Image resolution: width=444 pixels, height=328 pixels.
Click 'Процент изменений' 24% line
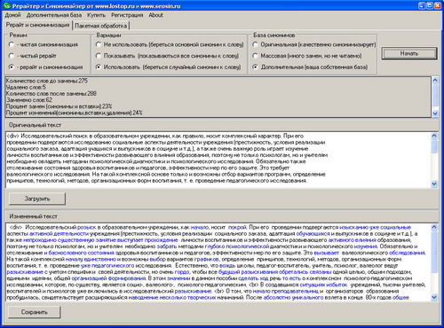pyautogui.click(x=75, y=113)
